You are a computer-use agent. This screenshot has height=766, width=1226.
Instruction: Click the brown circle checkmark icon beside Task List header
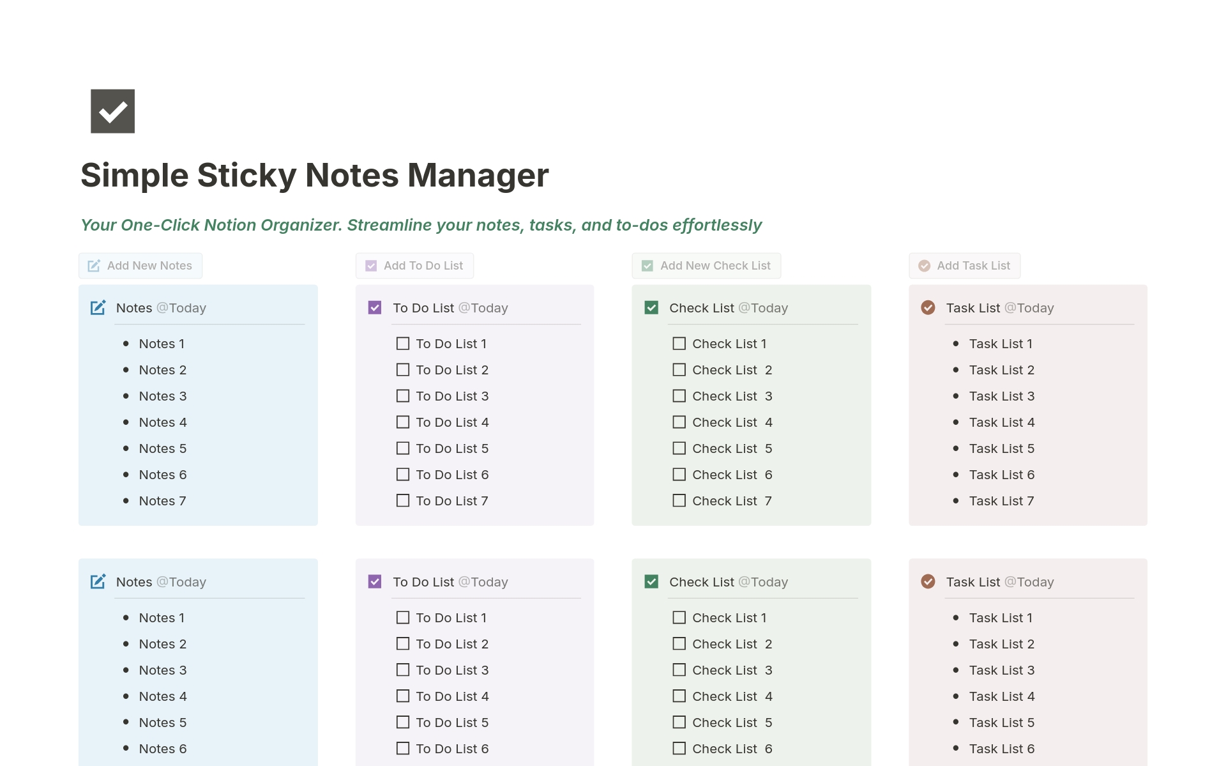(928, 307)
